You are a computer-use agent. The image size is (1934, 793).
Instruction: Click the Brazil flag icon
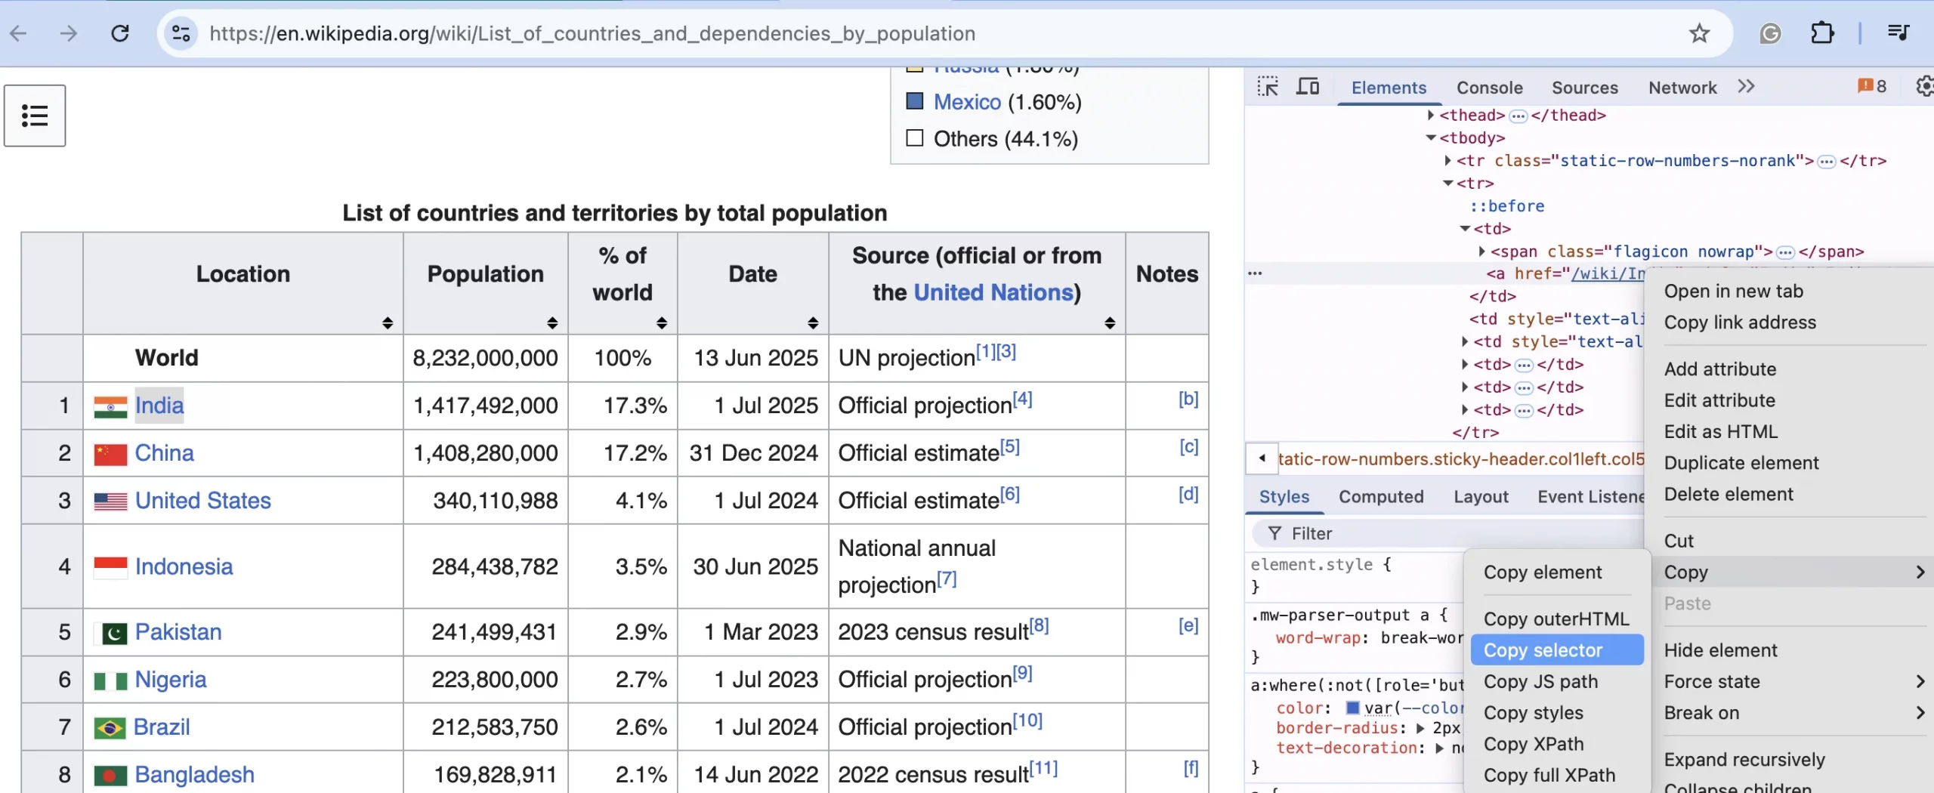click(110, 728)
